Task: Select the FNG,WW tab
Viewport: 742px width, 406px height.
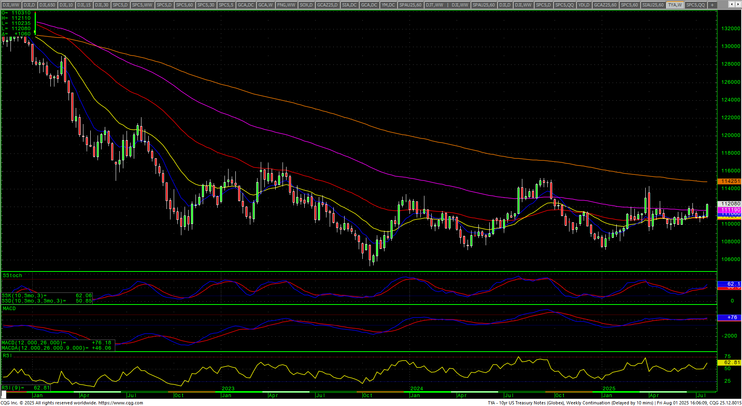Action: (x=287, y=5)
